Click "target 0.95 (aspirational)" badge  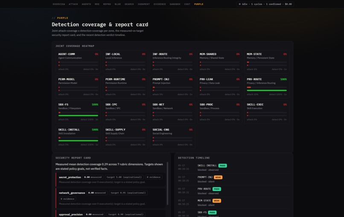[128, 193]
